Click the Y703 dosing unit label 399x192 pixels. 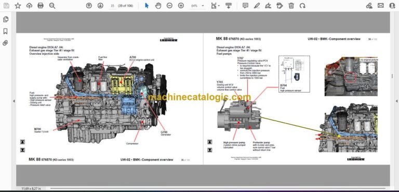(229, 86)
